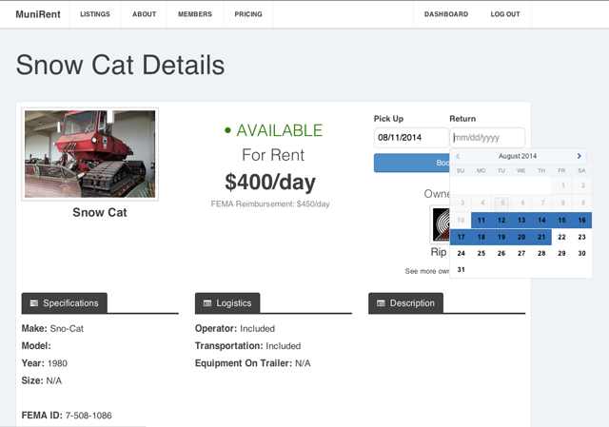Click the Return date input field
The height and width of the screenshot is (427, 609).
pos(487,137)
